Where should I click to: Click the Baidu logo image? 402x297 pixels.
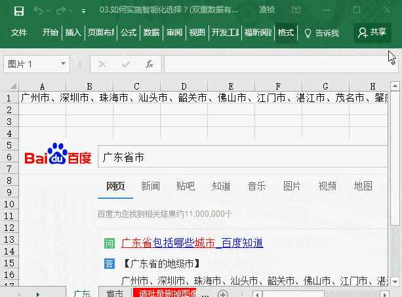(x=58, y=154)
